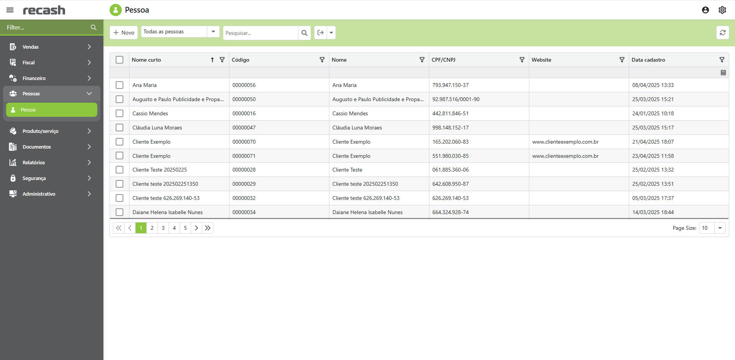Screen dimensions: 735x360
Task: Click the search magnifier beside Pesquisar
Action: pos(304,33)
